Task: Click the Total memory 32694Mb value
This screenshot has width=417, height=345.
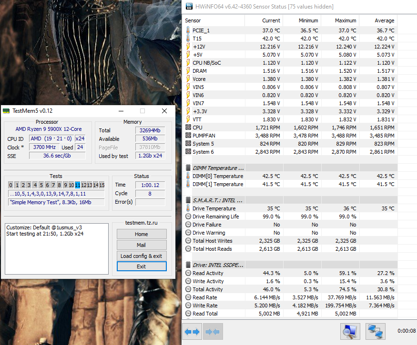Action: [x=150, y=130]
